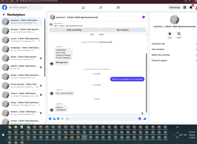Open Gerald conversation in list
Viewport: 197px width, 144px height.
(x=22, y=76)
